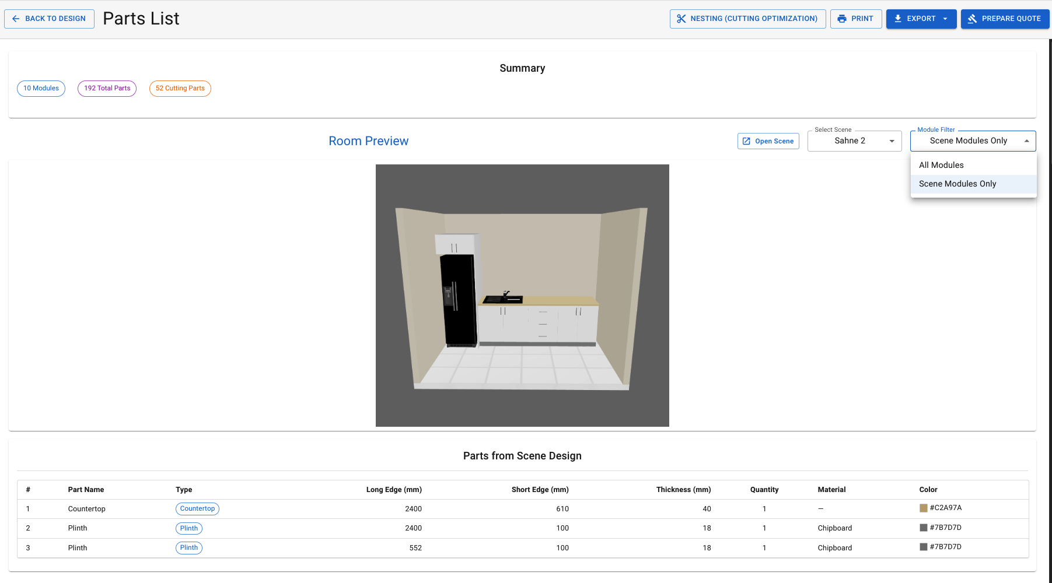Image resolution: width=1052 pixels, height=583 pixels.
Task: Click the #7B7D7D swatch in row 2
Action: pyautogui.click(x=924, y=528)
